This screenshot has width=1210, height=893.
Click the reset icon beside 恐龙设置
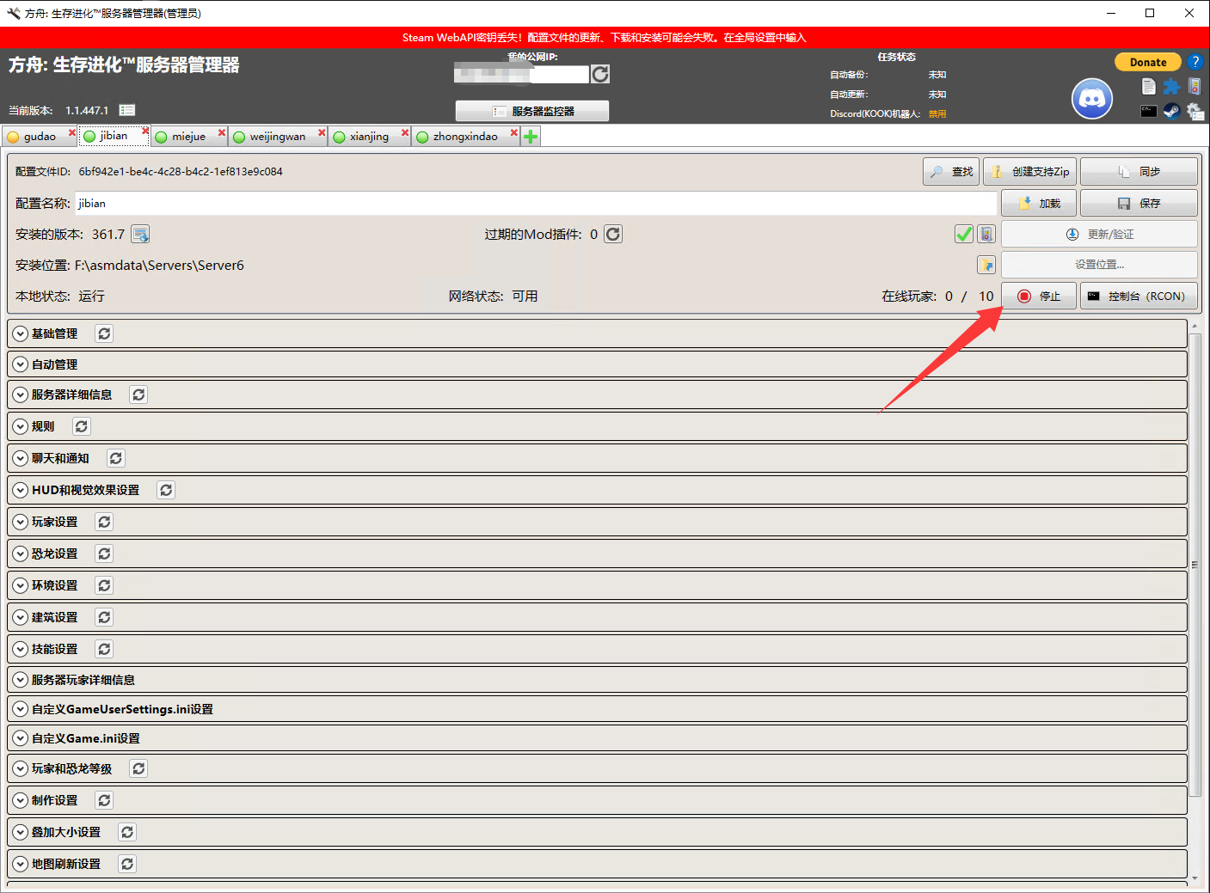(x=104, y=554)
